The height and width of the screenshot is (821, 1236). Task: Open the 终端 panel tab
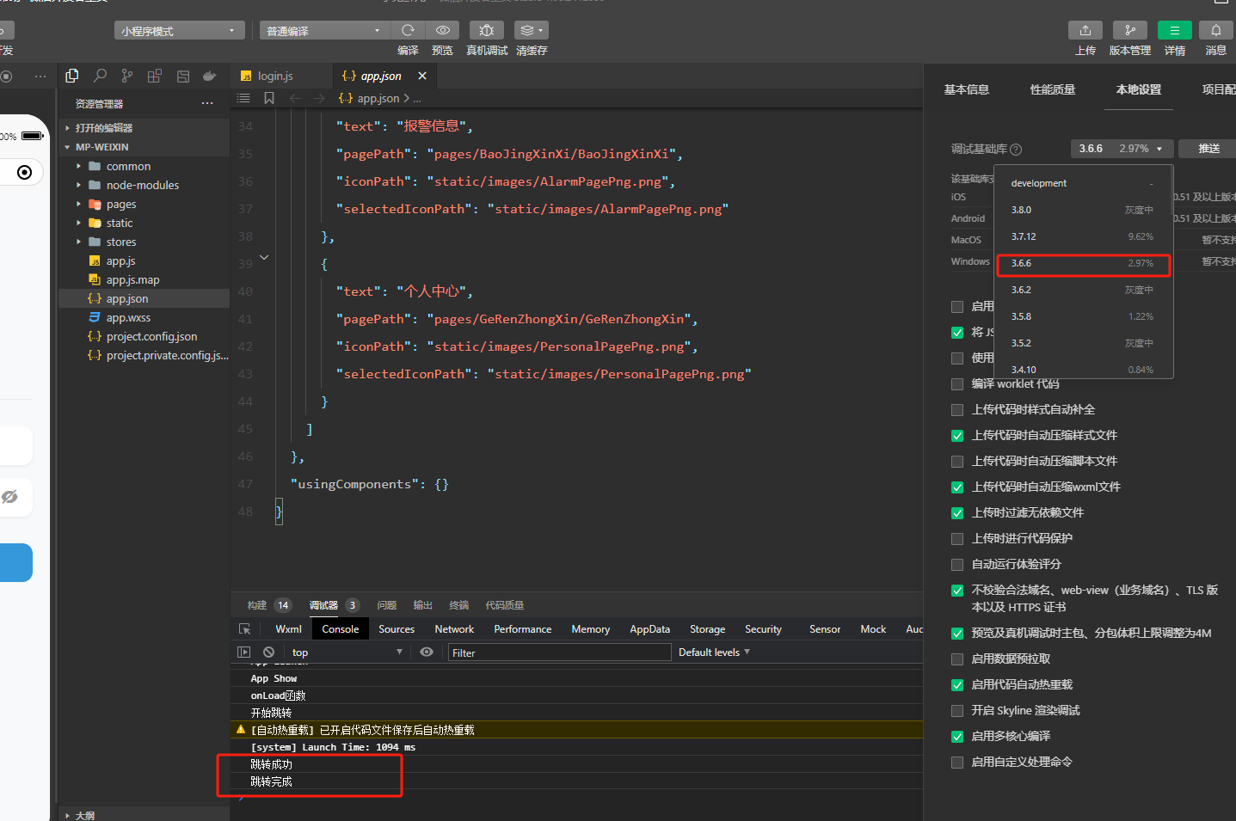click(459, 605)
